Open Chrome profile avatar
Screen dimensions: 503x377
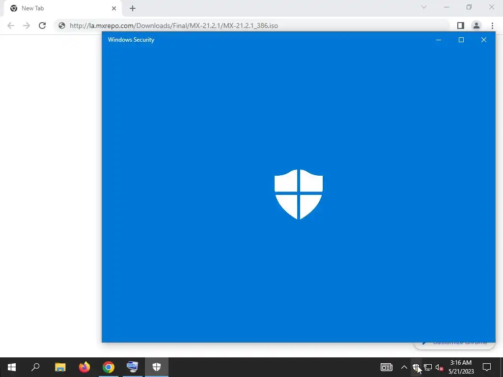(476, 26)
